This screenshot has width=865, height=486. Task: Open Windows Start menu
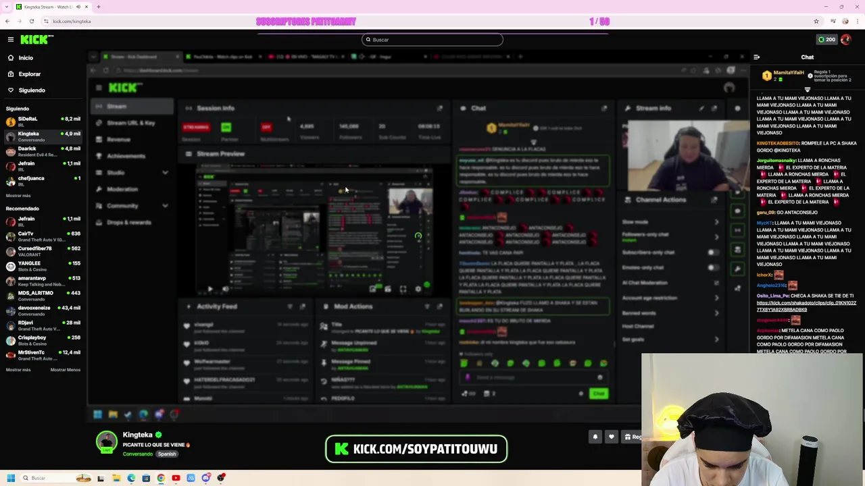[x=10, y=478]
